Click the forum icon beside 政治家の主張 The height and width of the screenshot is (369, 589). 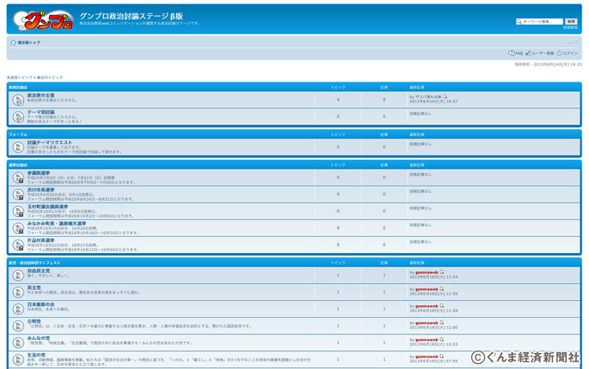tap(19, 99)
